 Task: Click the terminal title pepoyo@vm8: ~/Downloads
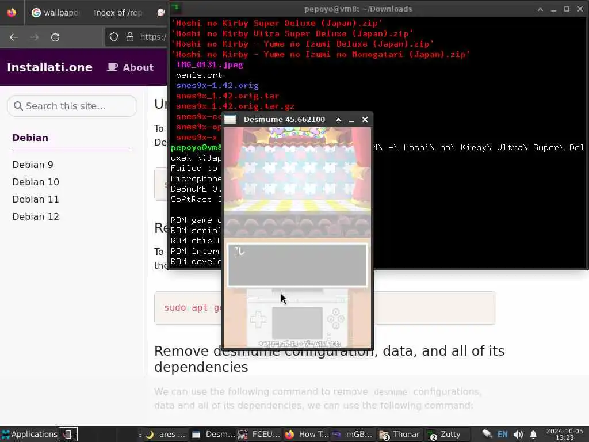pyautogui.click(x=358, y=9)
